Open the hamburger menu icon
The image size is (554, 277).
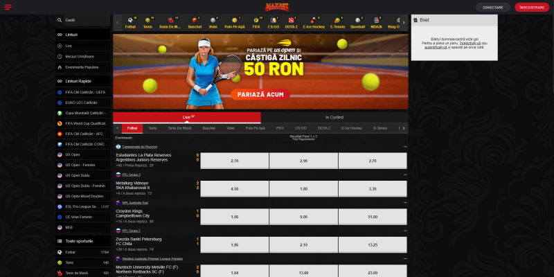(x=8, y=7)
